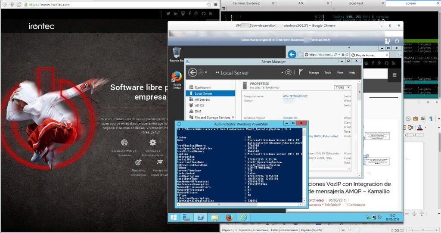Open the Tools menu in Server Manager
441x233 pixels.
coord(328,73)
